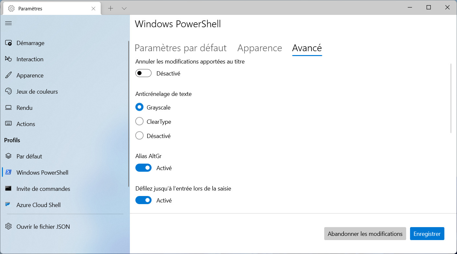Click the Windows PowerShell profile icon

pos(9,172)
